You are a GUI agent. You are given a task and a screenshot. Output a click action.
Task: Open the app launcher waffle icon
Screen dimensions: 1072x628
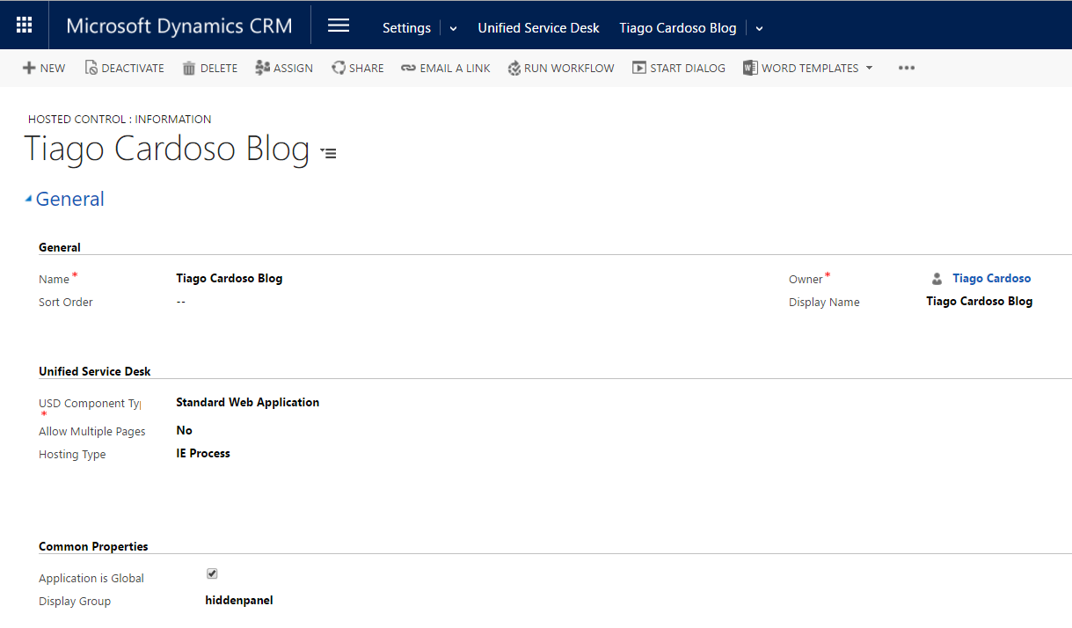(25, 26)
